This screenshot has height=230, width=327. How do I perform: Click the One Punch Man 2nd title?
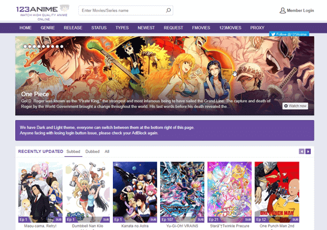click(x=277, y=226)
